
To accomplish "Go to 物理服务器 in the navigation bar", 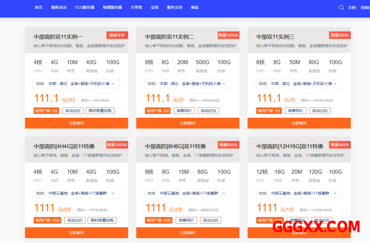I will (112, 8).
